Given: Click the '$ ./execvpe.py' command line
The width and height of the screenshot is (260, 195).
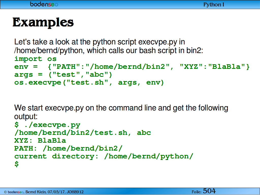Looking at the screenshot, I should [47, 125].
